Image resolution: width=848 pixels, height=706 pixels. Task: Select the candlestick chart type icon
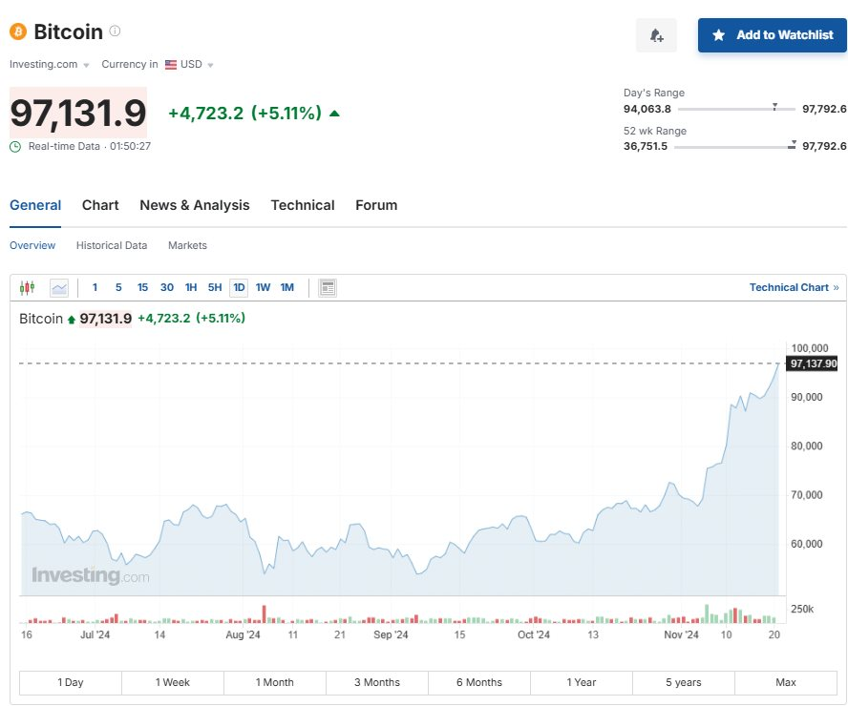point(27,287)
